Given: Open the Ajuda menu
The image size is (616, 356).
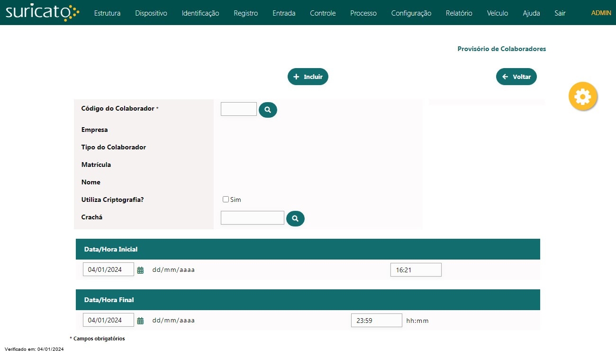Looking at the screenshot, I should [531, 13].
